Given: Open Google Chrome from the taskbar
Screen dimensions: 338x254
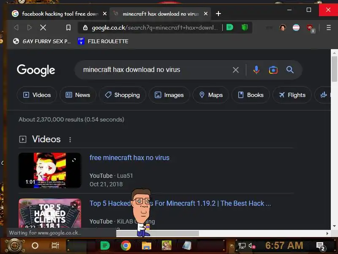Looking at the screenshot, I should point(126,246).
